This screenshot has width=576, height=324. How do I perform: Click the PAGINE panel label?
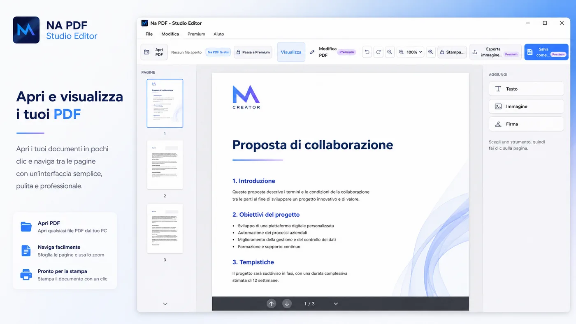[x=148, y=72]
